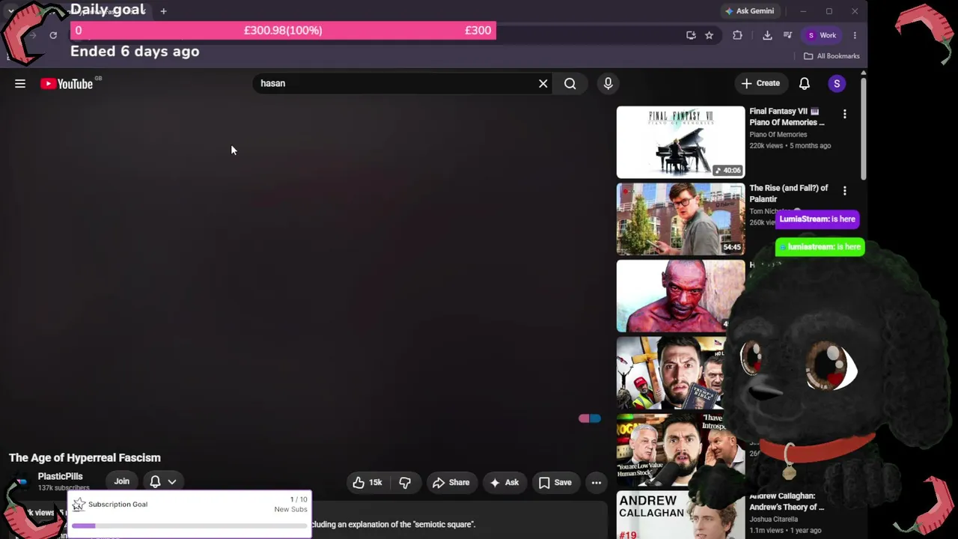Screen dimensions: 958x539
Task: Bookmark this page with star icon
Action: pyautogui.click(x=709, y=35)
